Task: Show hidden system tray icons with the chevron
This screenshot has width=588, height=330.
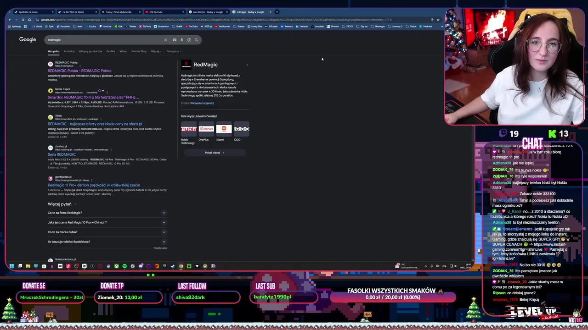Action: click(425, 266)
